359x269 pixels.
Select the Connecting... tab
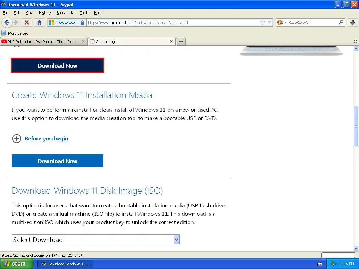tap(132, 41)
